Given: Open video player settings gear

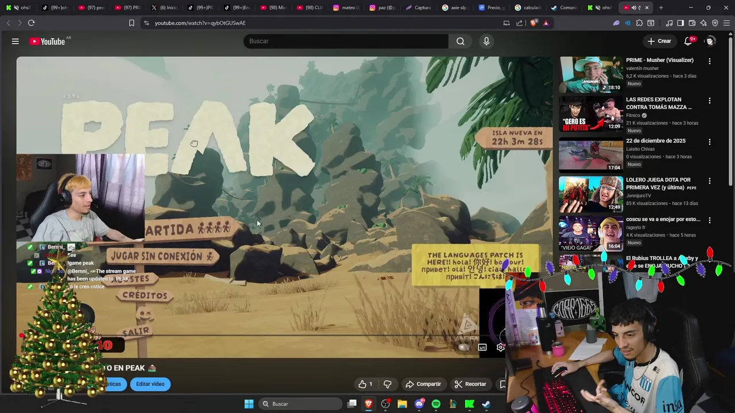Looking at the screenshot, I should click(x=501, y=347).
